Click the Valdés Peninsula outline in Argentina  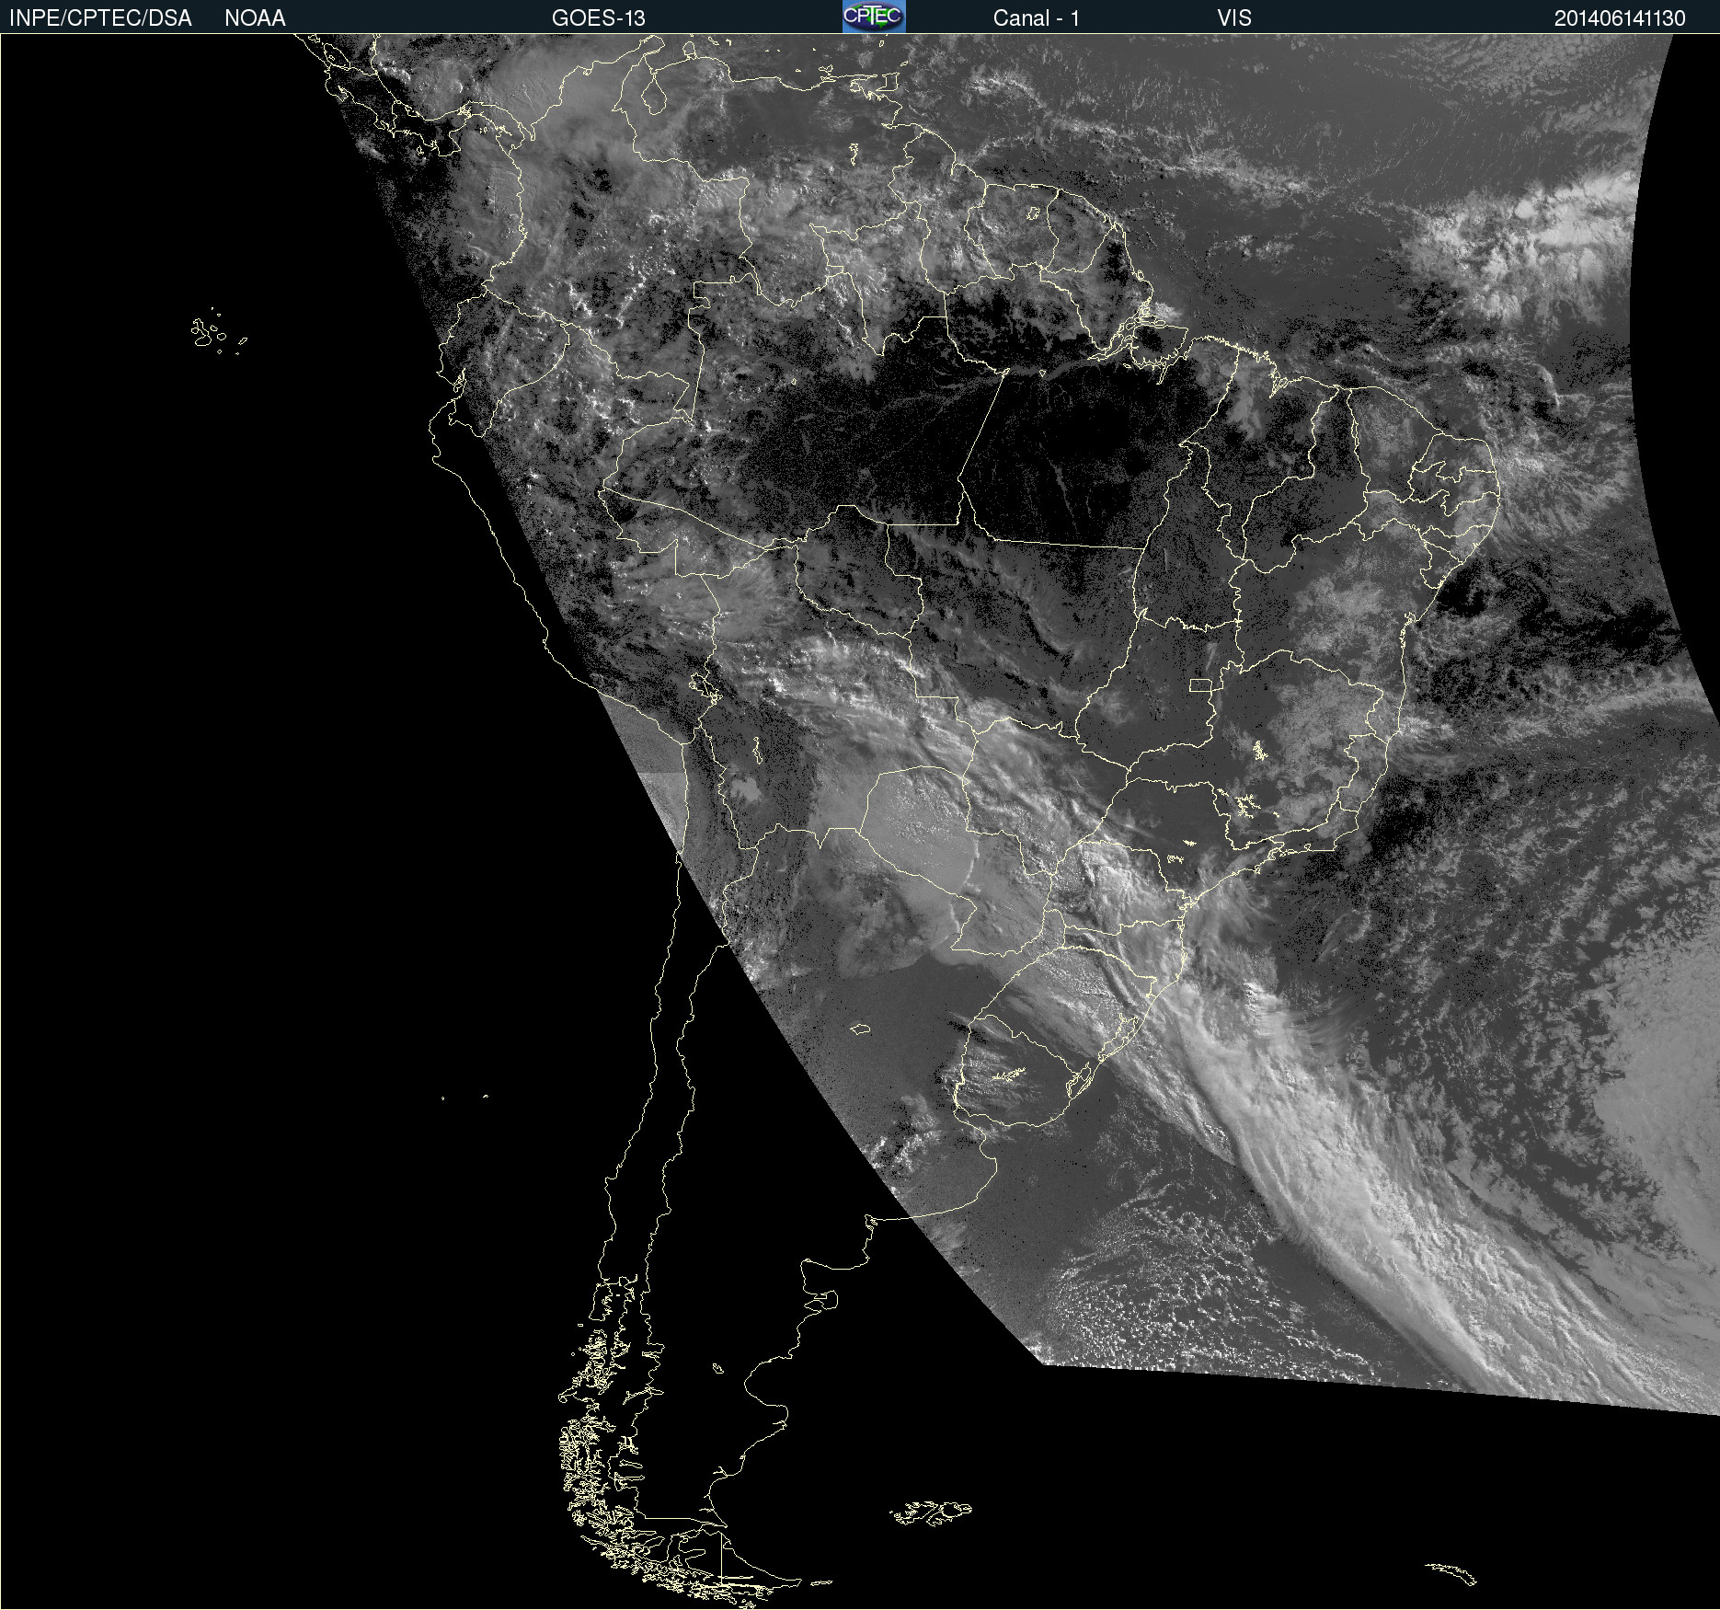825,1299
